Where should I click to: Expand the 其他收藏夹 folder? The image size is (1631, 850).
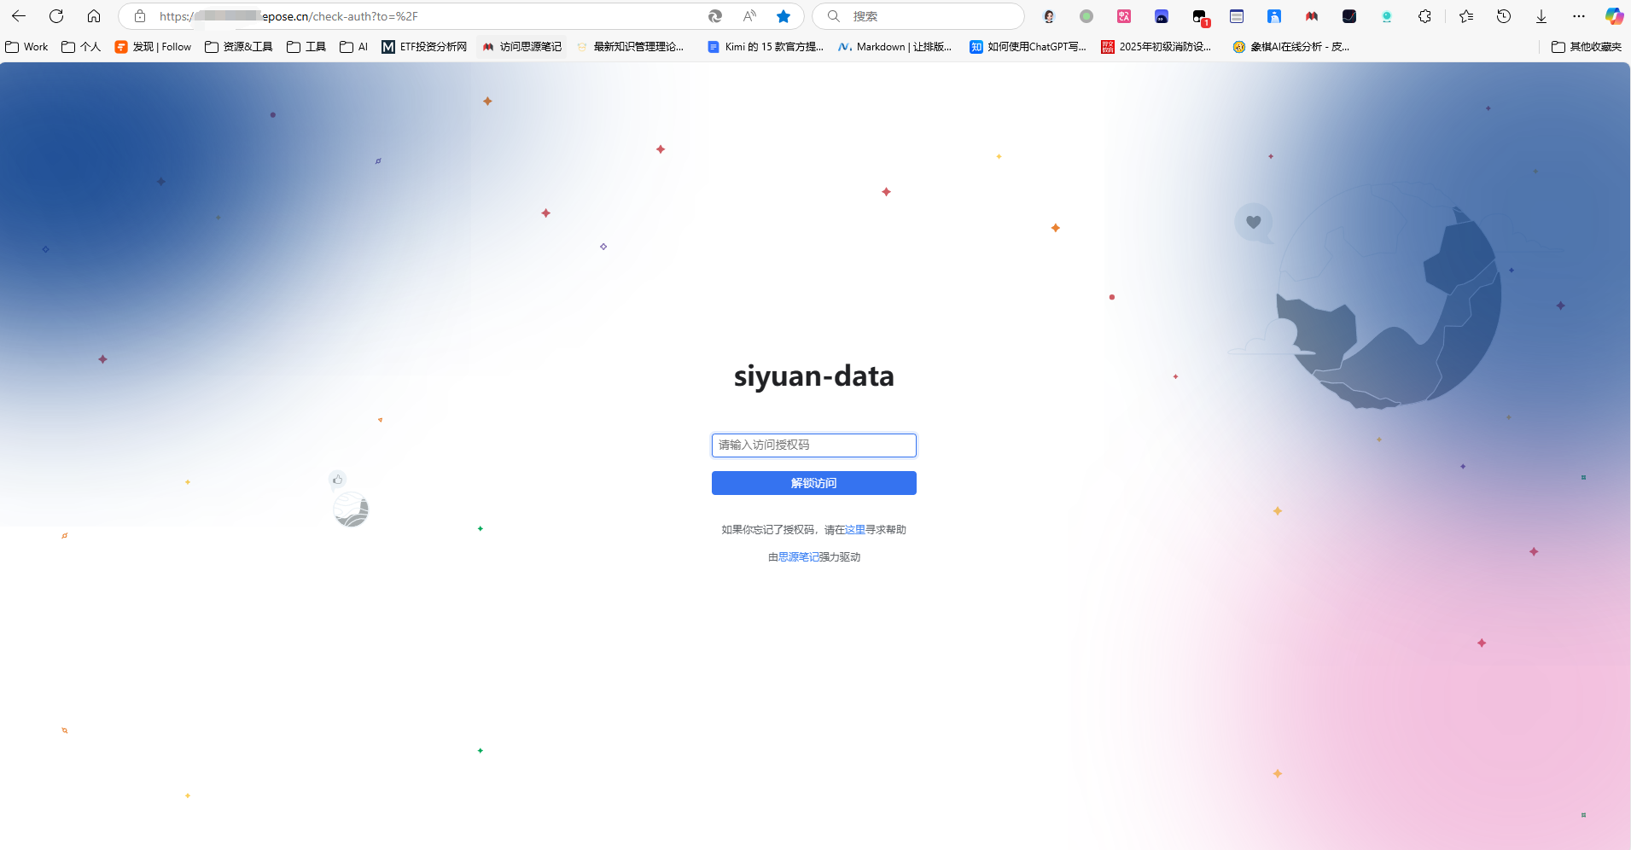1587,47
